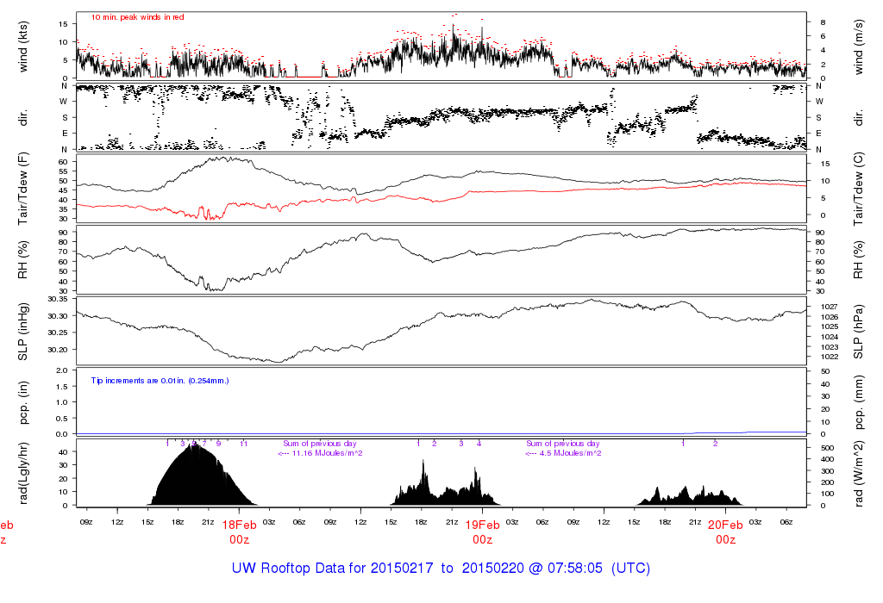The height and width of the screenshot is (603, 883).
Task: Click the 'SLP (inHg)' left axis label
Action: pyautogui.click(x=23, y=332)
